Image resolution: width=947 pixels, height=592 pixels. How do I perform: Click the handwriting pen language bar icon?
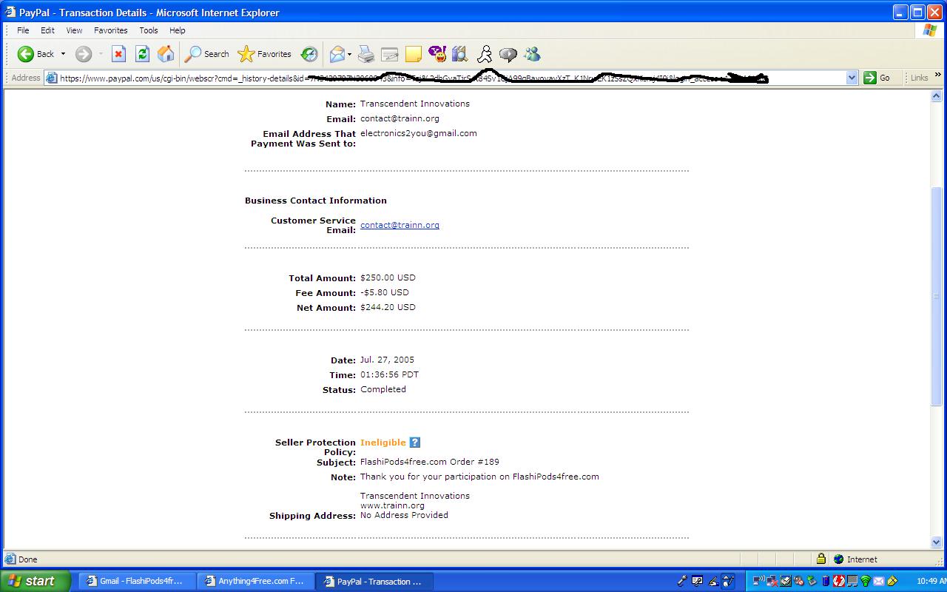(713, 581)
